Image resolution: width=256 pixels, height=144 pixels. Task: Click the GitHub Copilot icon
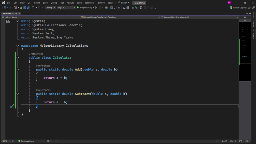coord(231,7)
